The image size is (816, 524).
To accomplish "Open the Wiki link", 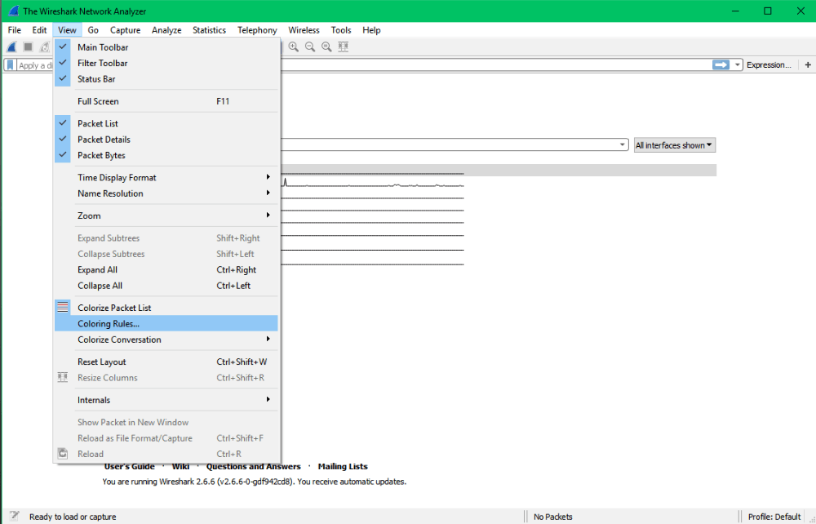I will [180, 467].
